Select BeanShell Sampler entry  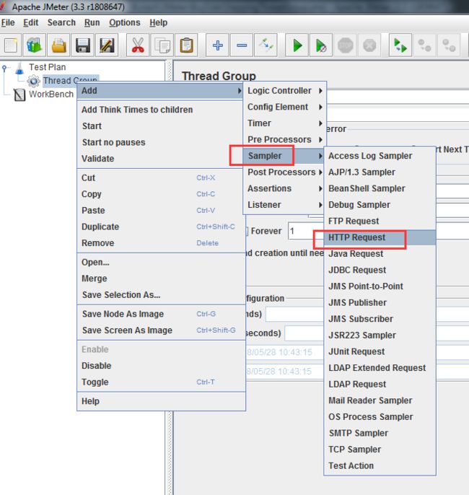click(x=380, y=188)
